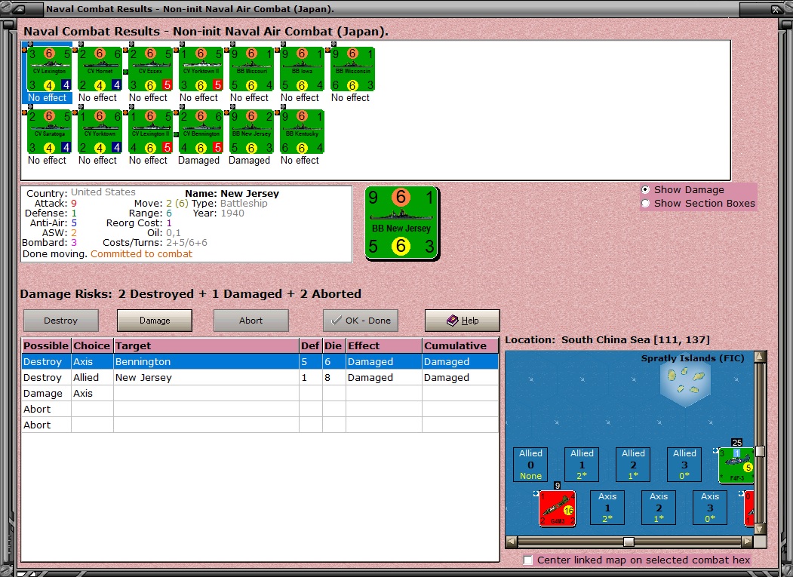Select the damaged CV Bennington counter
Image resolution: width=793 pixels, height=577 pixels.
click(201, 131)
